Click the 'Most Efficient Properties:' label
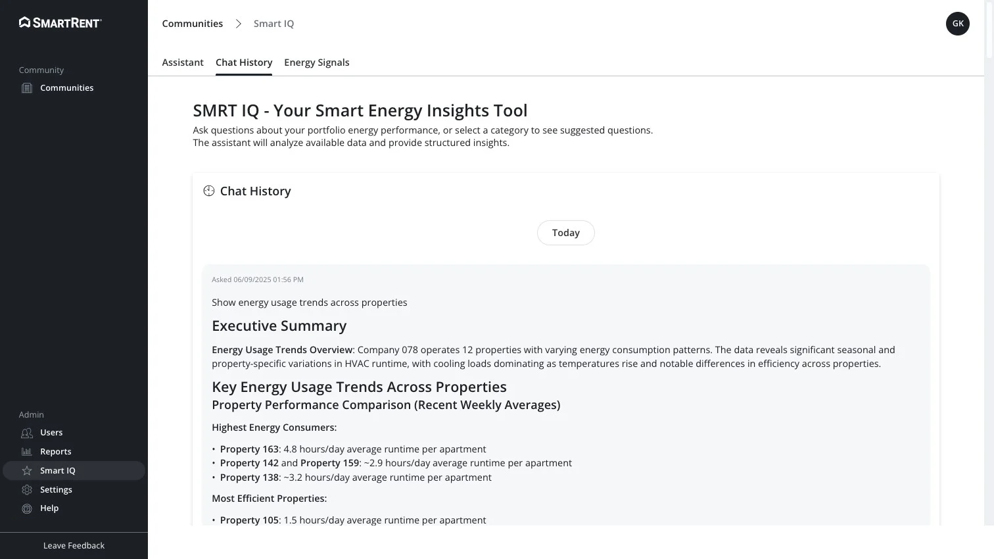 click(x=270, y=498)
